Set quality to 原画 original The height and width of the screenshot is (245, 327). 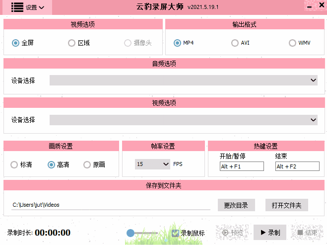[x=87, y=164]
